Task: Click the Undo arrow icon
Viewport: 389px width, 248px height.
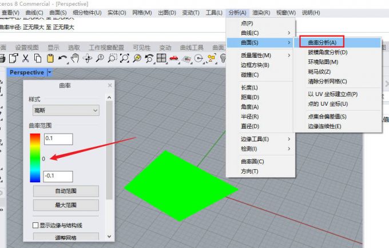Action: point(63,58)
